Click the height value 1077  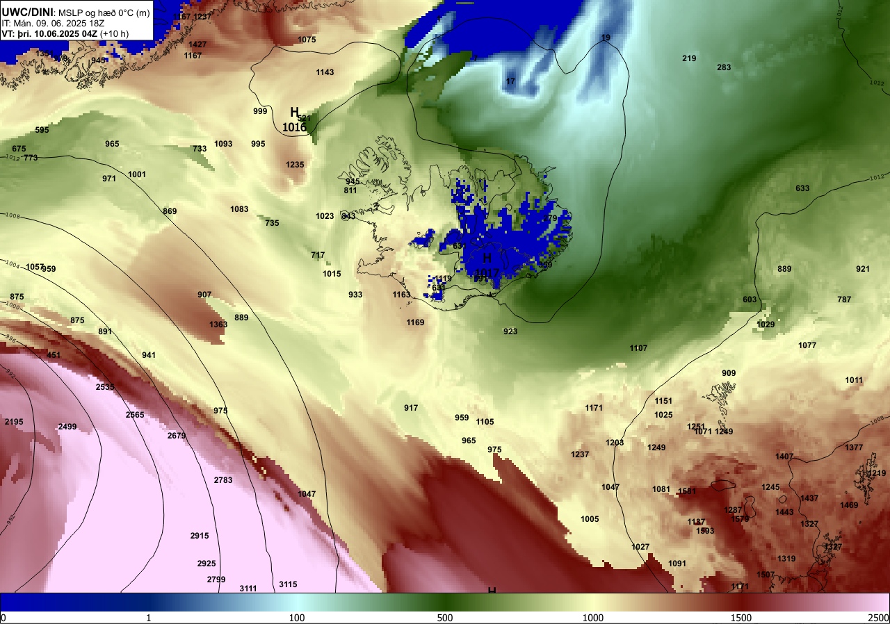tap(807, 345)
